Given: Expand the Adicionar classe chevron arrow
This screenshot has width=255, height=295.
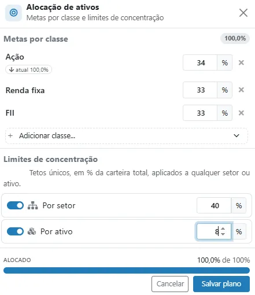Looking at the screenshot, I should click(236, 136).
